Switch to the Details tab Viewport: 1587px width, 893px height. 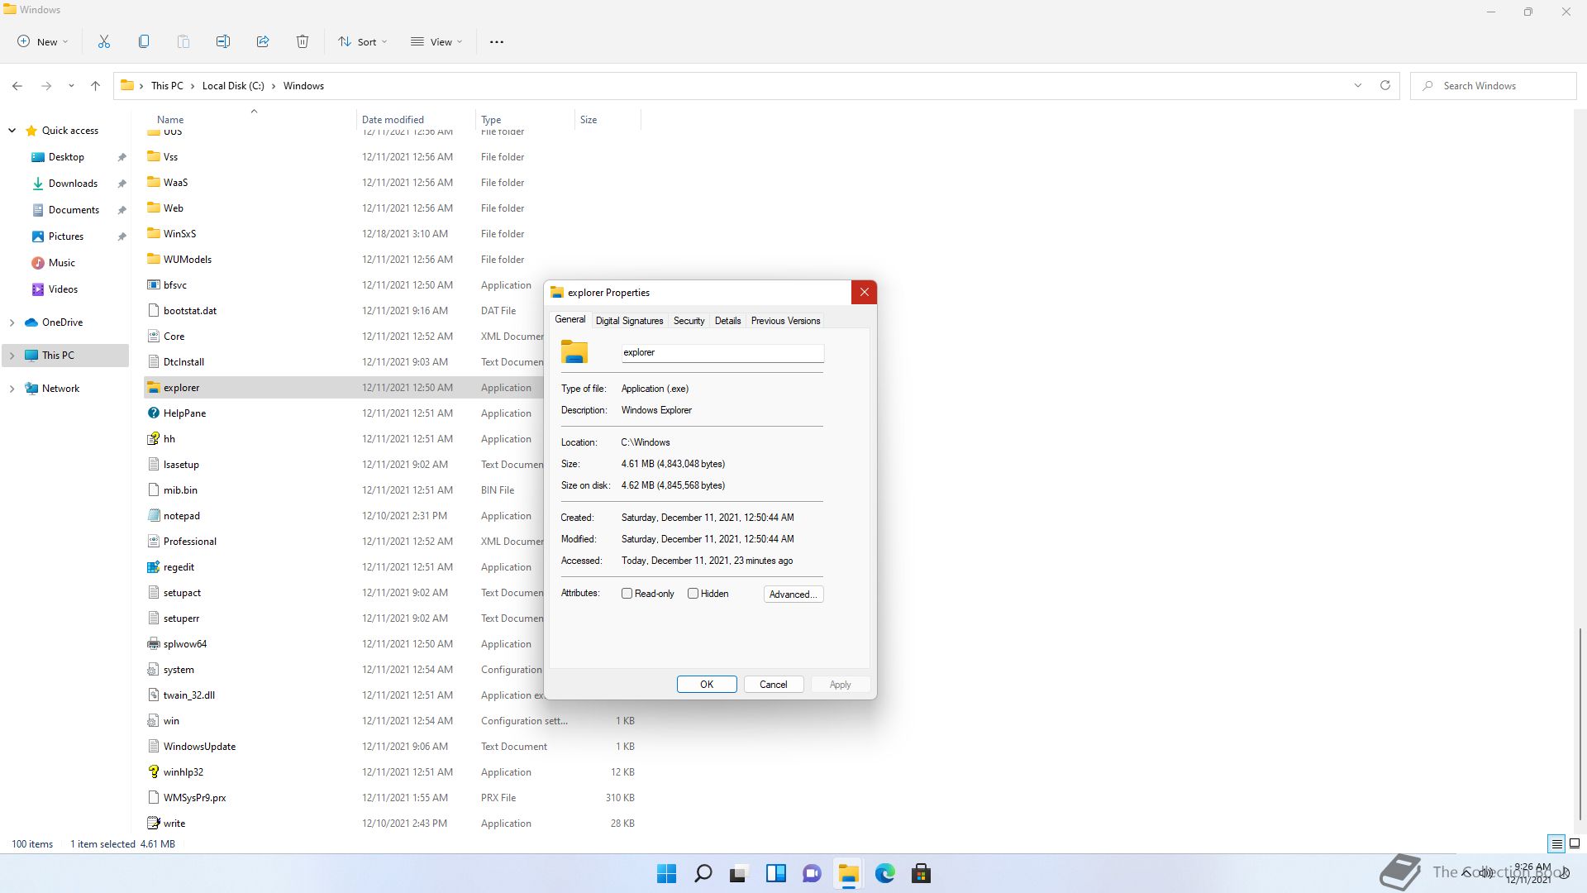pyautogui.click(x=727, y=321)
